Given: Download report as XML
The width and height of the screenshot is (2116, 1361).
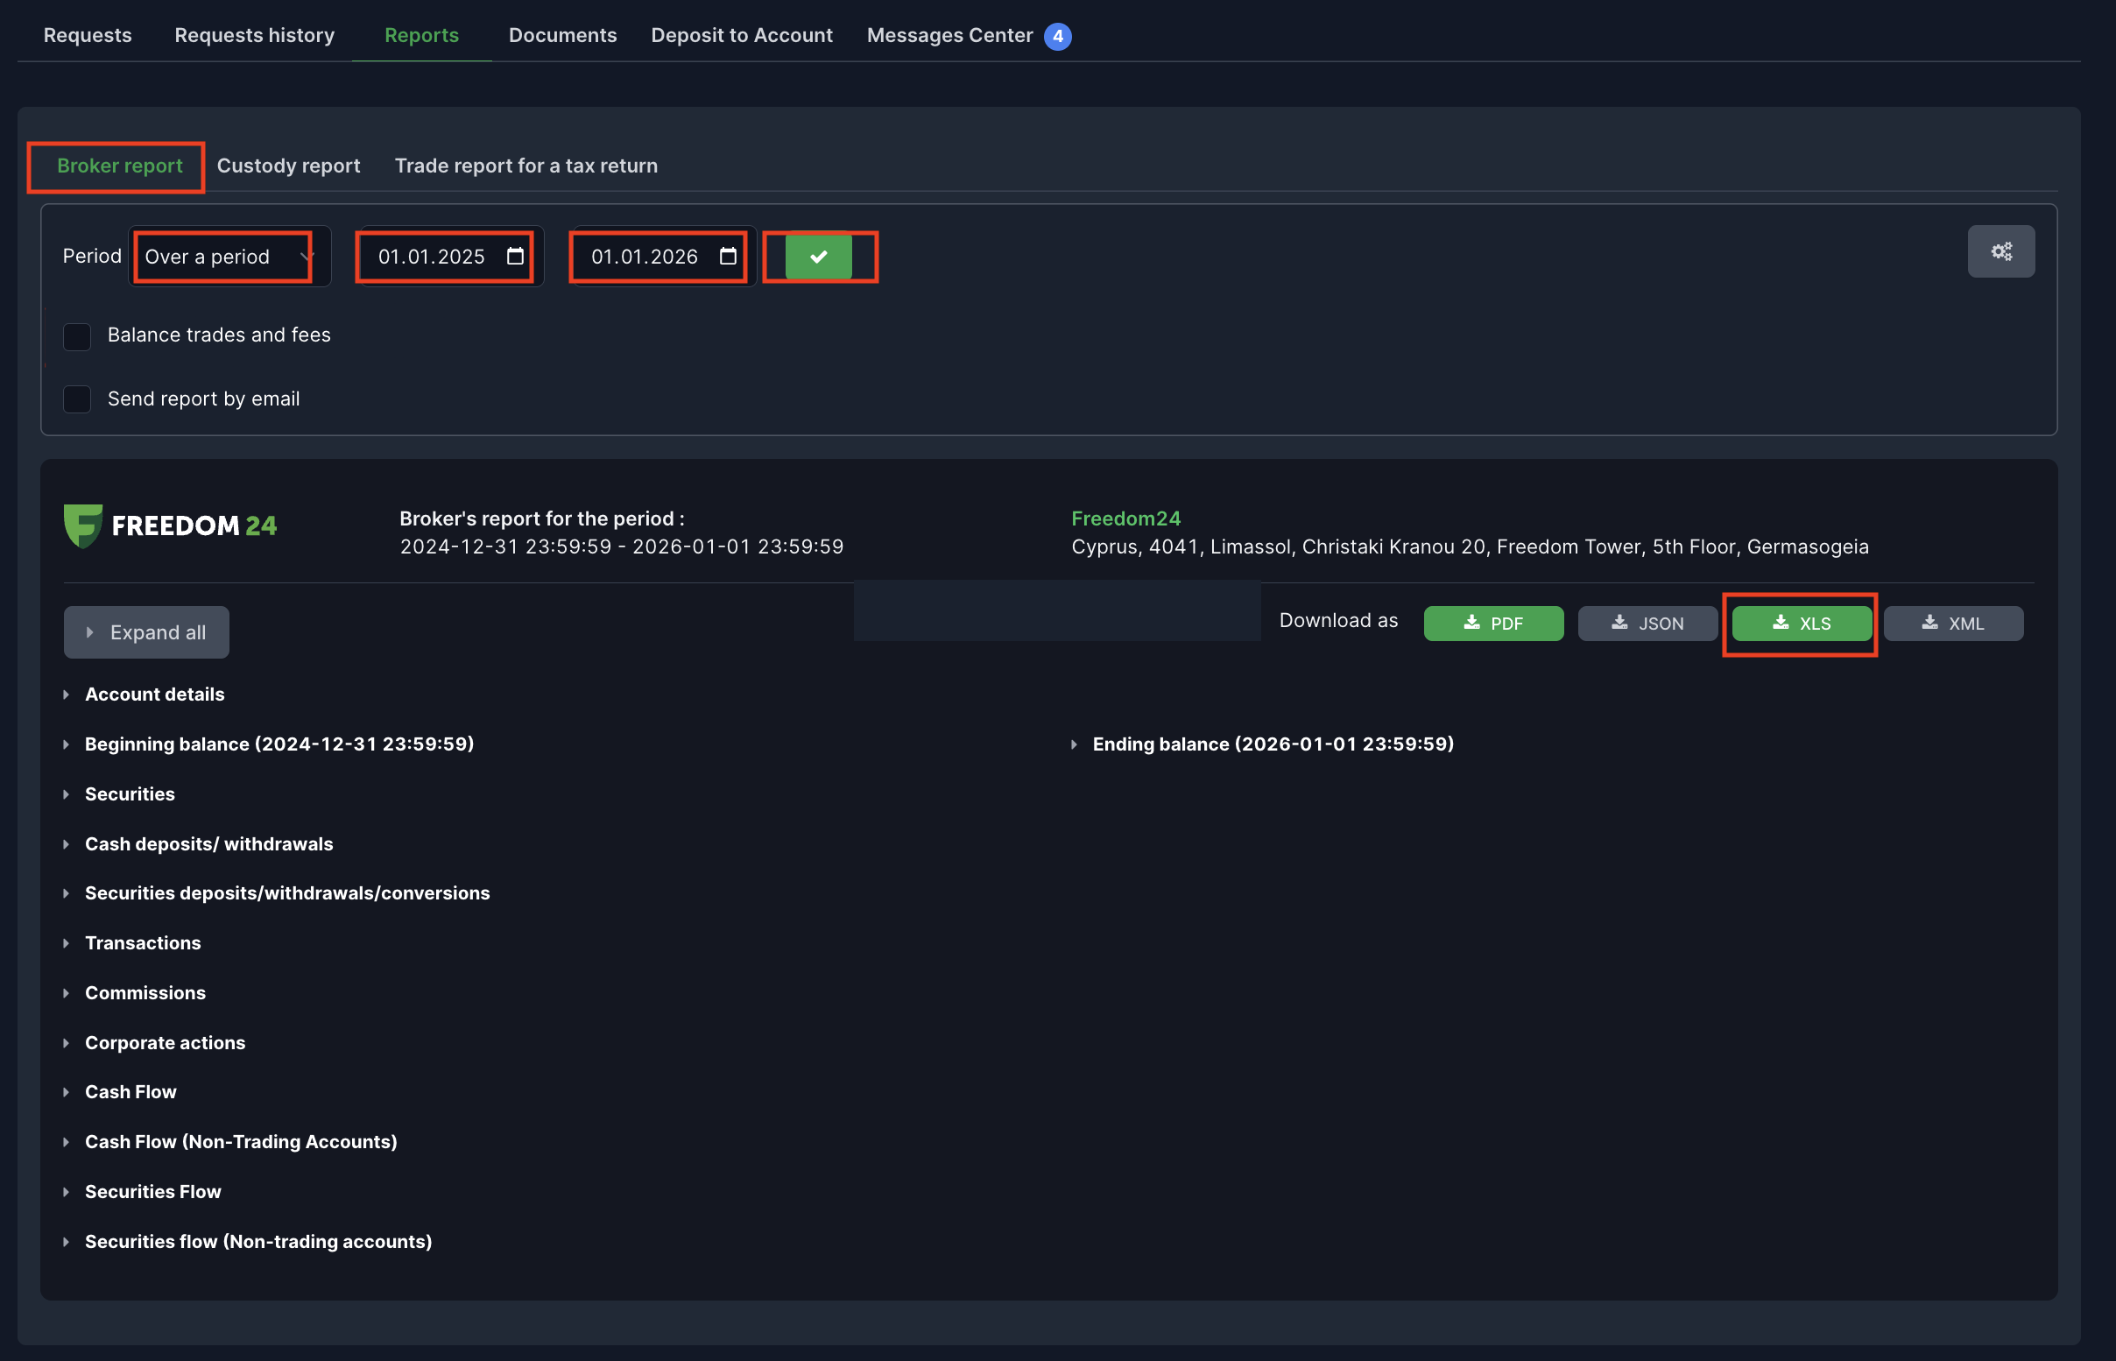Looking at the screenshot, I should tap(1952, 624).
